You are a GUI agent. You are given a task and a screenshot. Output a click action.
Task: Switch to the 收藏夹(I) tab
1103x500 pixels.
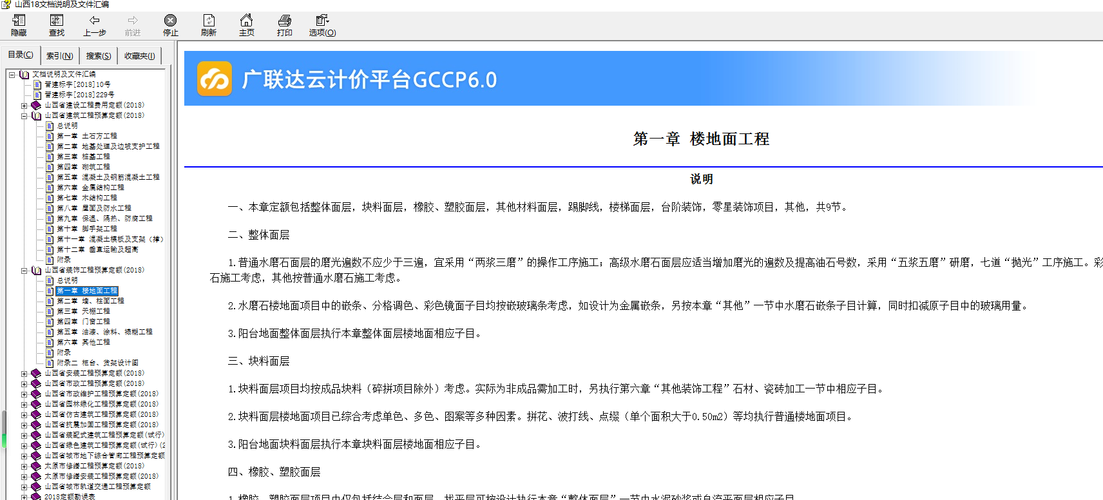pos(140,56)
